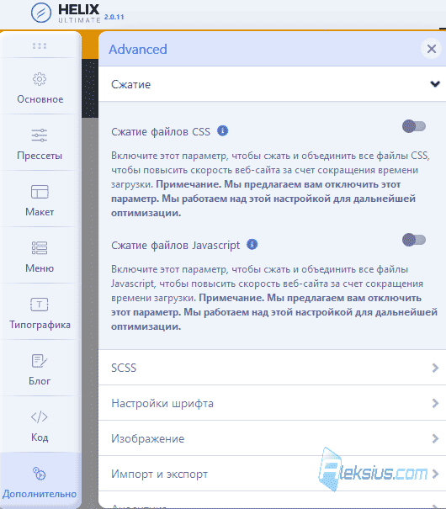Click the Advanced panel heading
Screen dimensions: 446x509
pyautogui.click(x=138, y=50)
